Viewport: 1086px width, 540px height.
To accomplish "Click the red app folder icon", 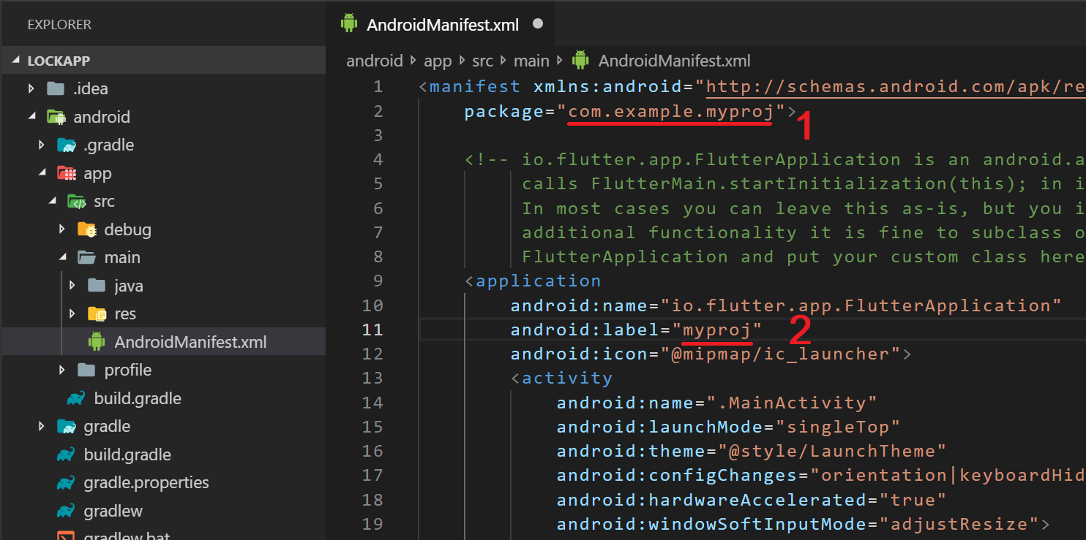I will click(x=67, y=174).
